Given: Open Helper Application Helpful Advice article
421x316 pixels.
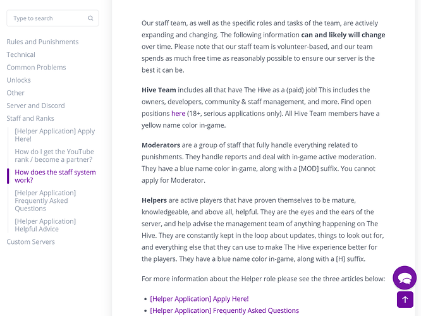Looking at the screenshot, I should pos(46,225).
